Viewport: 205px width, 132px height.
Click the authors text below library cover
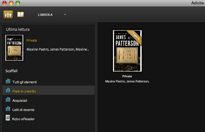(127, 81)
